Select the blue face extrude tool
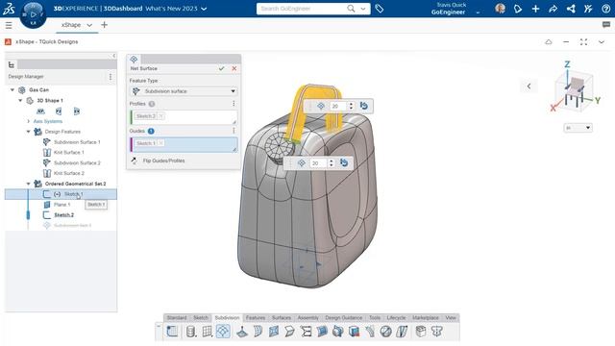The height and width of the screenshot is (346, 615). coord(274,332)
